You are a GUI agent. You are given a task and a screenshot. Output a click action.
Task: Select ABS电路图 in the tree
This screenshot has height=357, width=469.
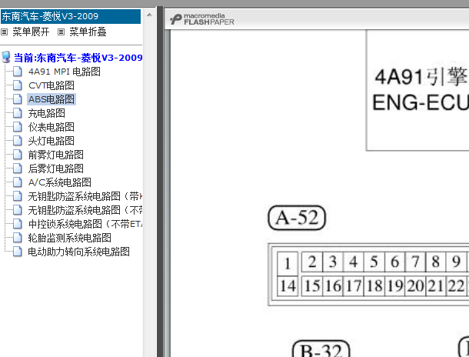pos(52,99)
